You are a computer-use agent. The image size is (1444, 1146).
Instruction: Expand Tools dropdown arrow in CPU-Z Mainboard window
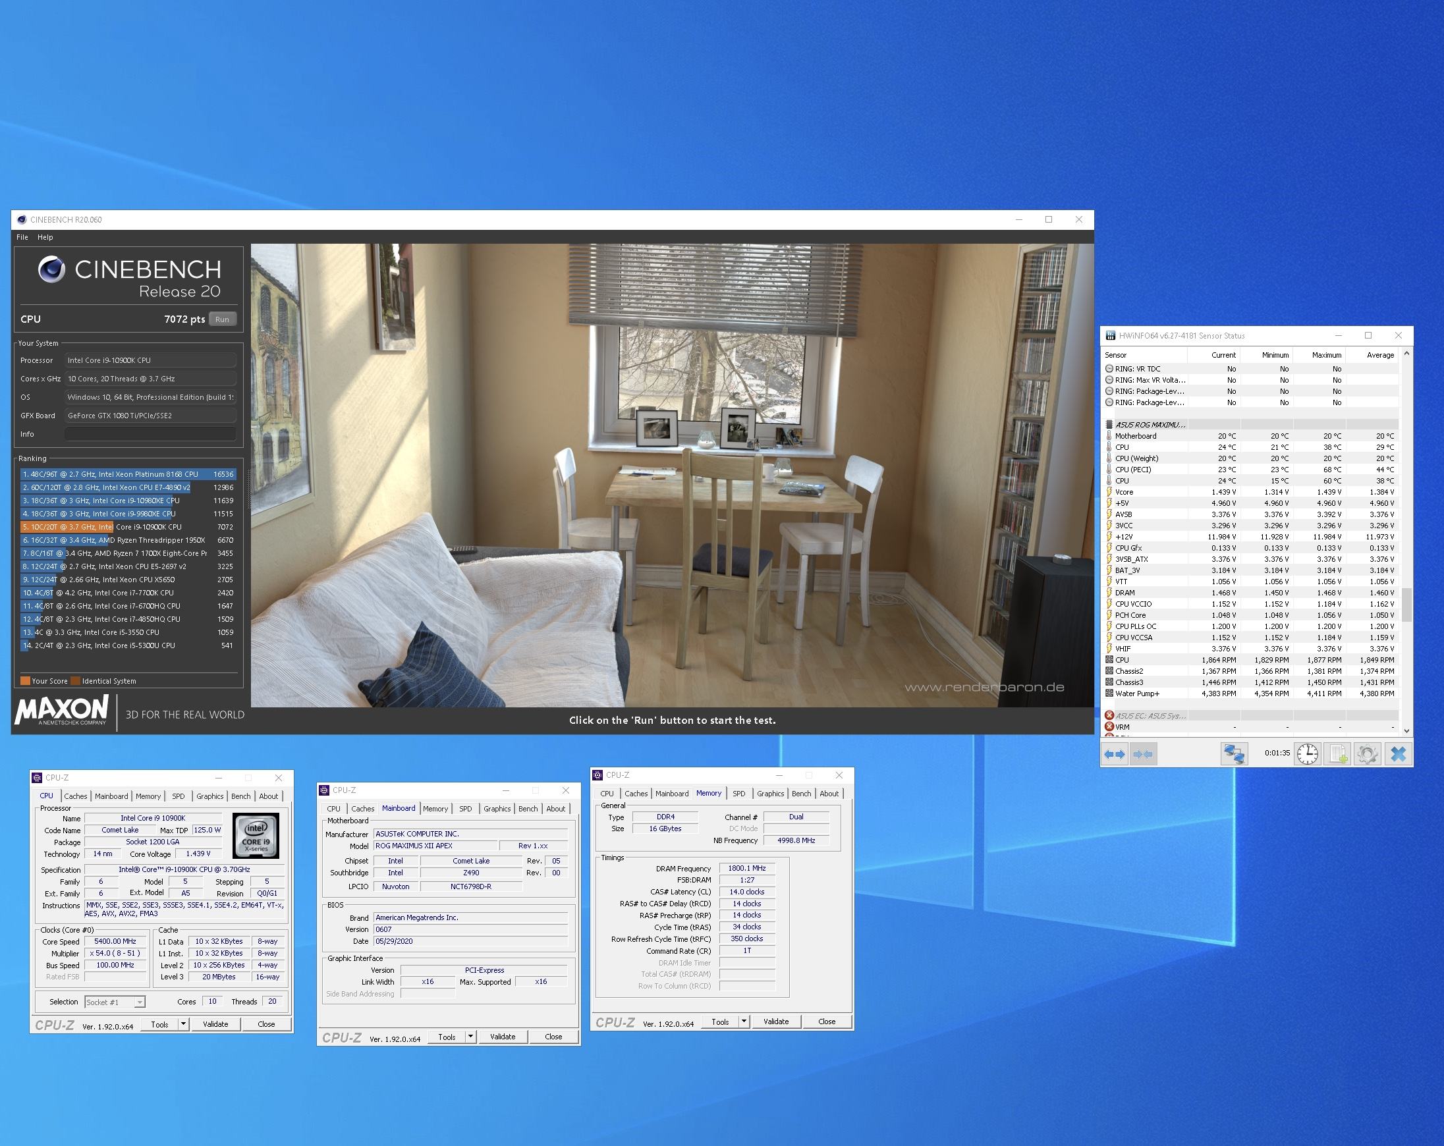470,1037
